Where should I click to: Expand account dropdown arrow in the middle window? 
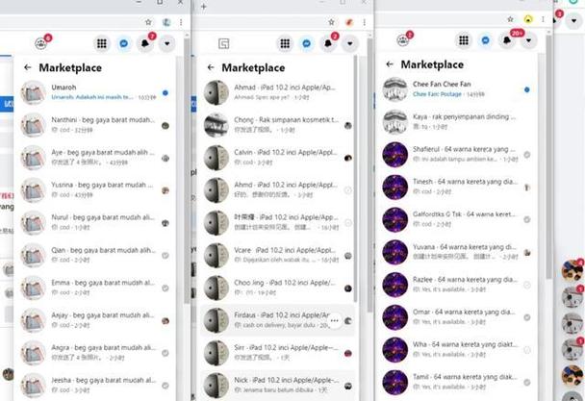(x=350, y=43)
